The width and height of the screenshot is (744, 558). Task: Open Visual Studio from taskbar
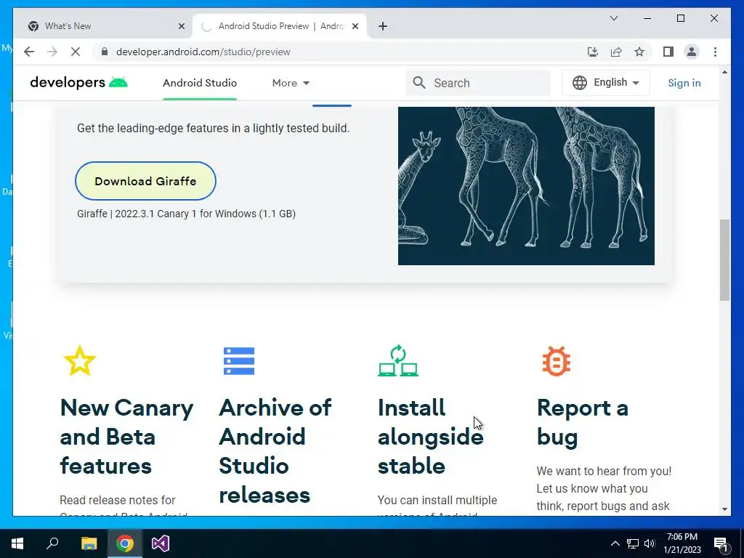tap(161, 543)
